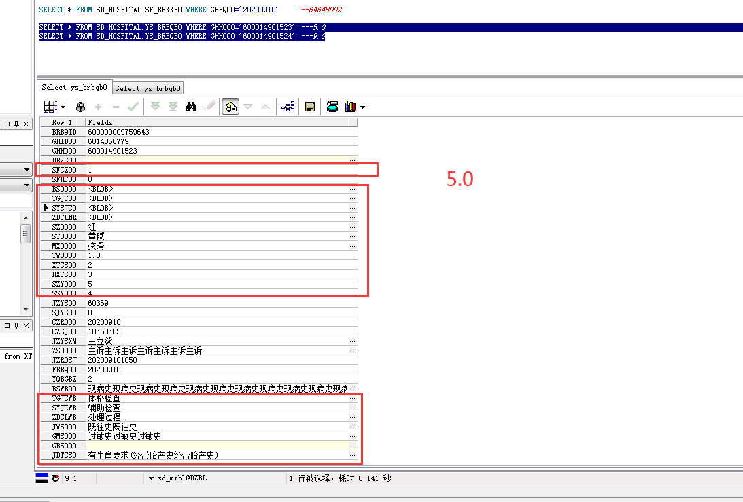The height and width of the screenshot is (502, 743).
Task: Click the export query results database icon
Action: click(x=332, y=107)
